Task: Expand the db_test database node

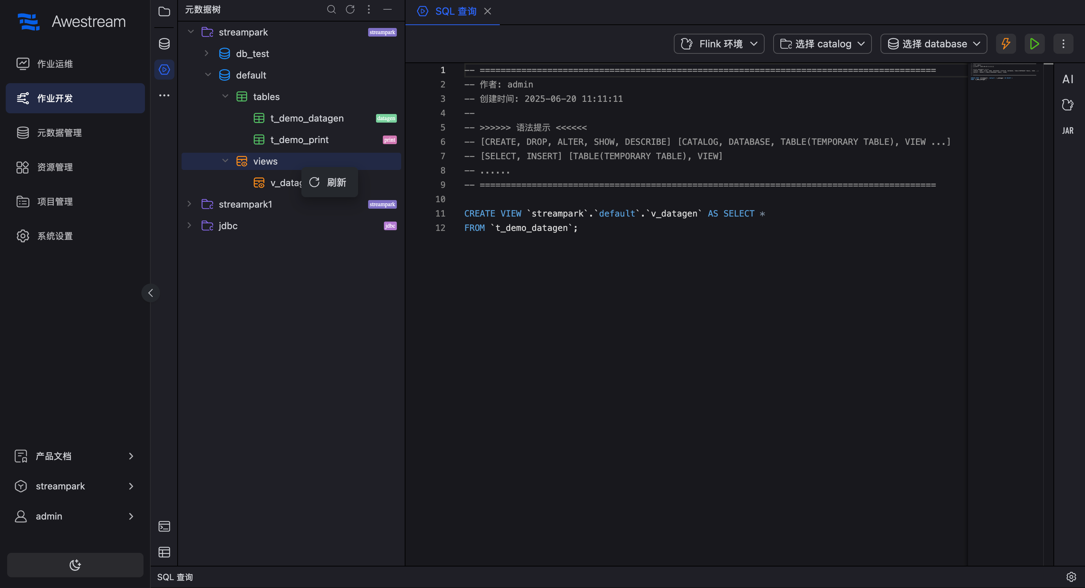Action: click(206, 53)
